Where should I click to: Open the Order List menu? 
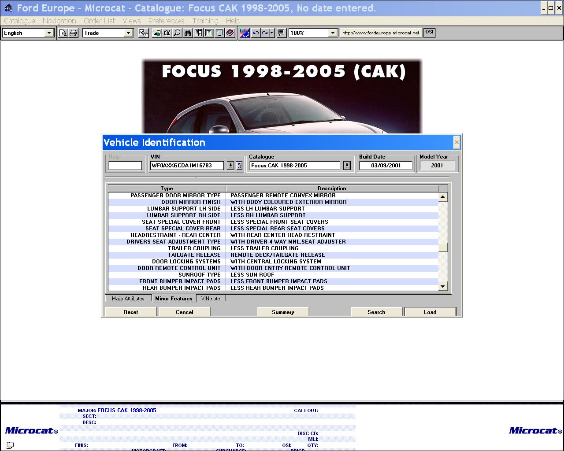click(x=99, y=21)
